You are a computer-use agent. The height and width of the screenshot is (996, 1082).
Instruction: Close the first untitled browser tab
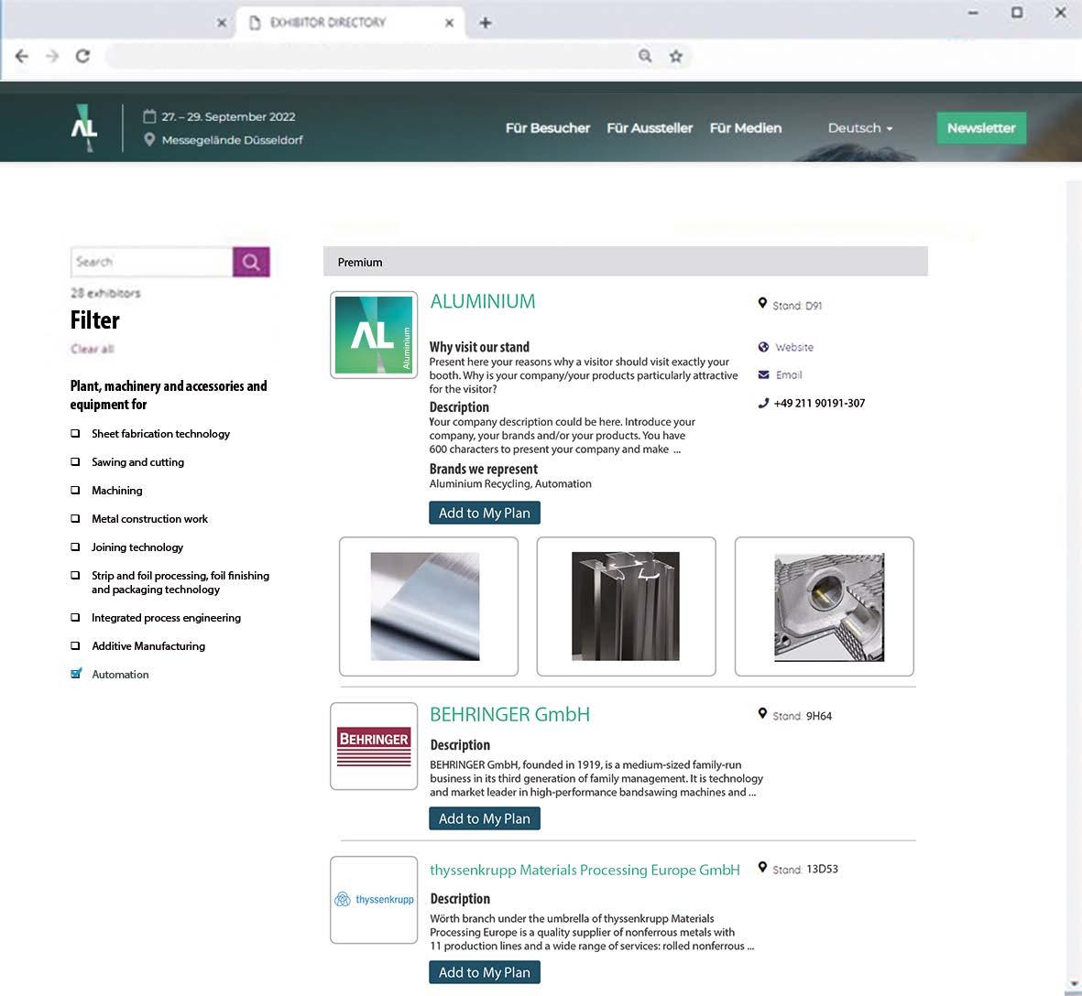pyautogui.click(x=222, y=23)
